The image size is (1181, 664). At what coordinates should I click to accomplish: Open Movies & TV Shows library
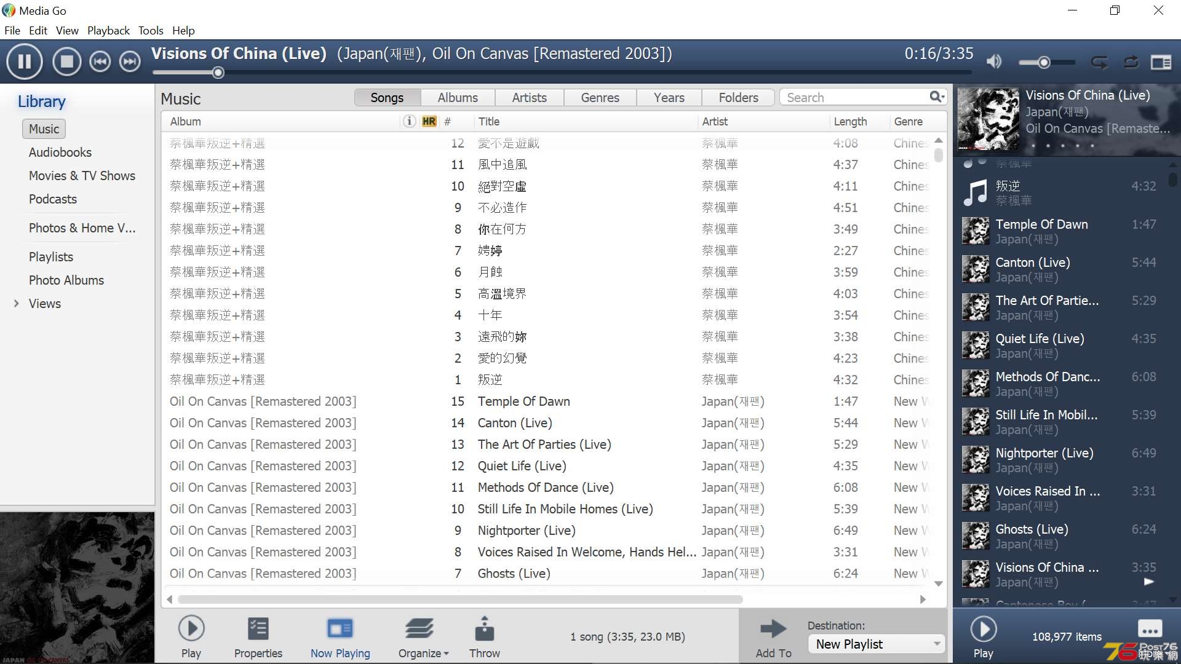coord(82,176)
